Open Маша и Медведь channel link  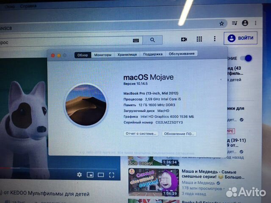coord(198,183)
